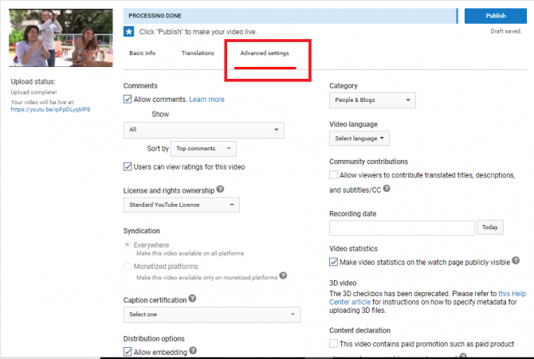Uncheck Users can view ratings for this video
Viewport: 534px width, 359px height.
click(128, 166)
